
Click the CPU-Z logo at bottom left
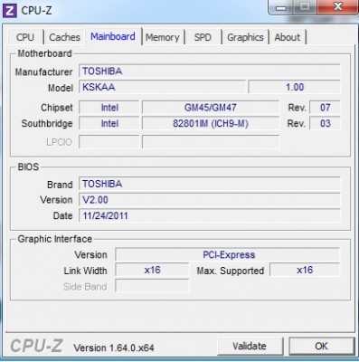[x=37, y=346]
